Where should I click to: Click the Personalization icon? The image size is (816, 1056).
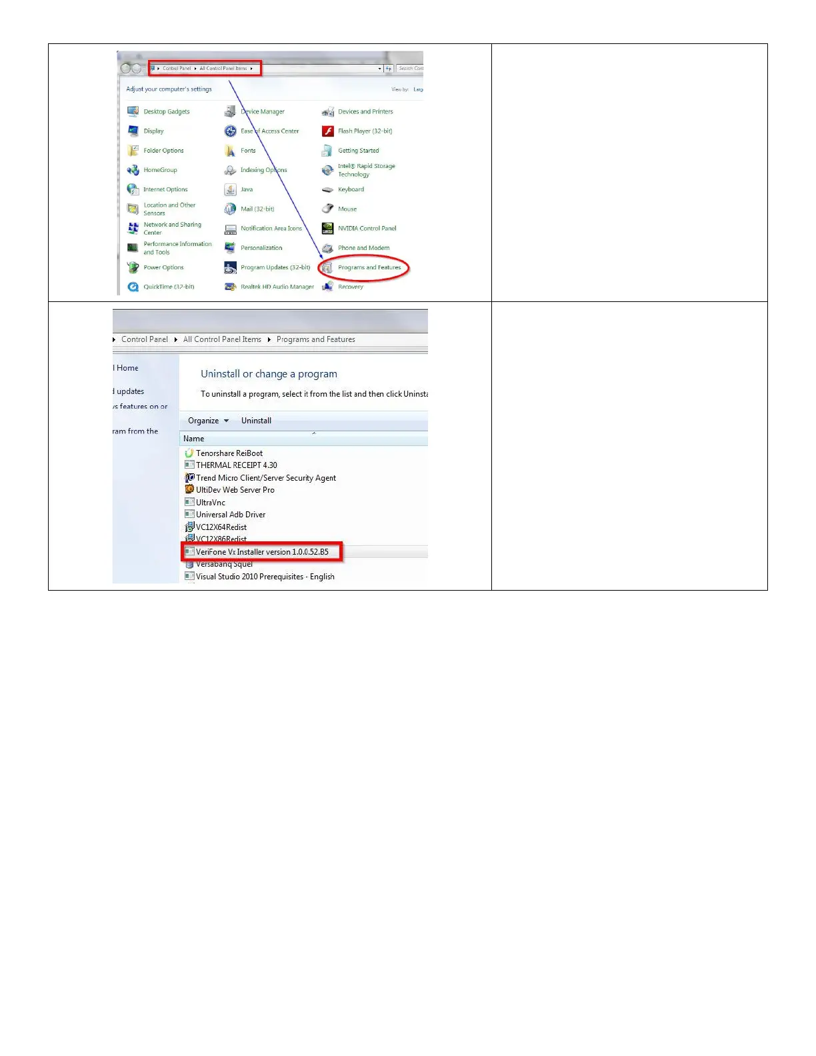pyautogui.click(x=230, y=247)
